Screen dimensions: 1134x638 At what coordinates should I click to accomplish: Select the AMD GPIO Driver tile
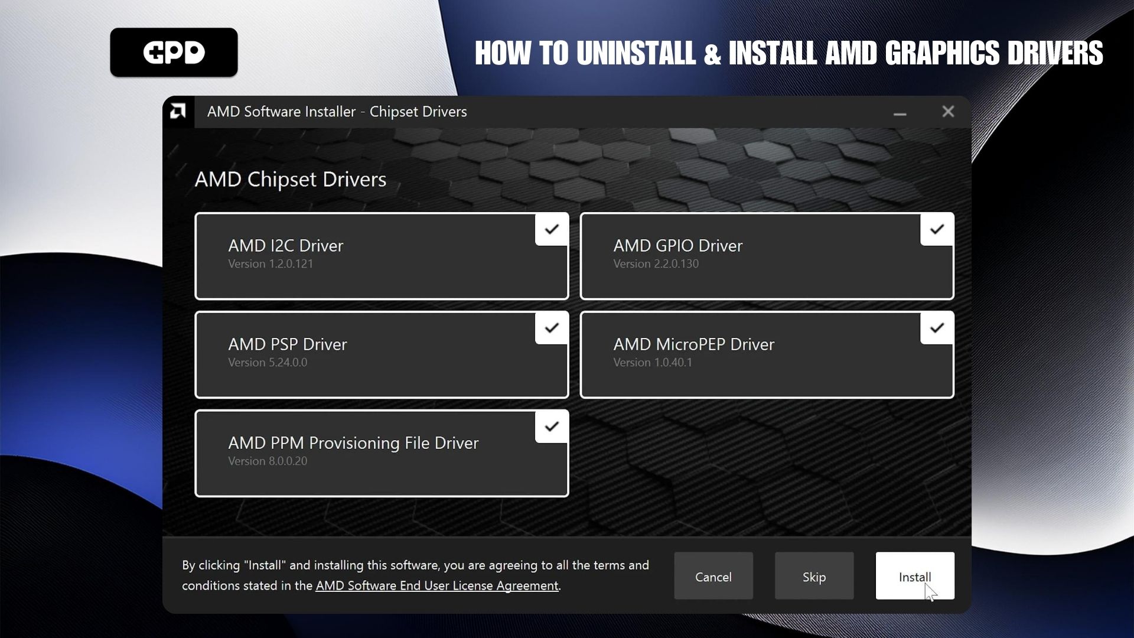(x=750, y=260)
